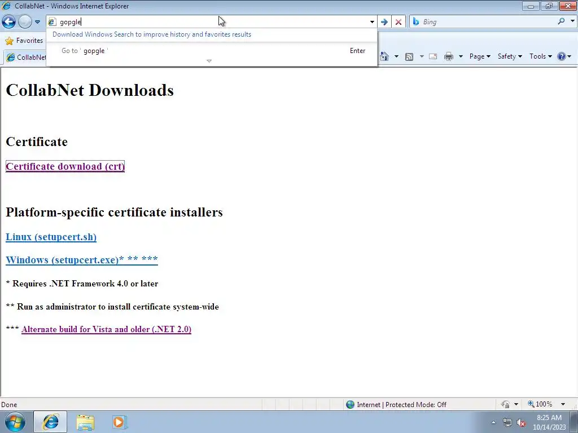
Task: Open Windows Media Player taskbar icon
Action: 120,422
